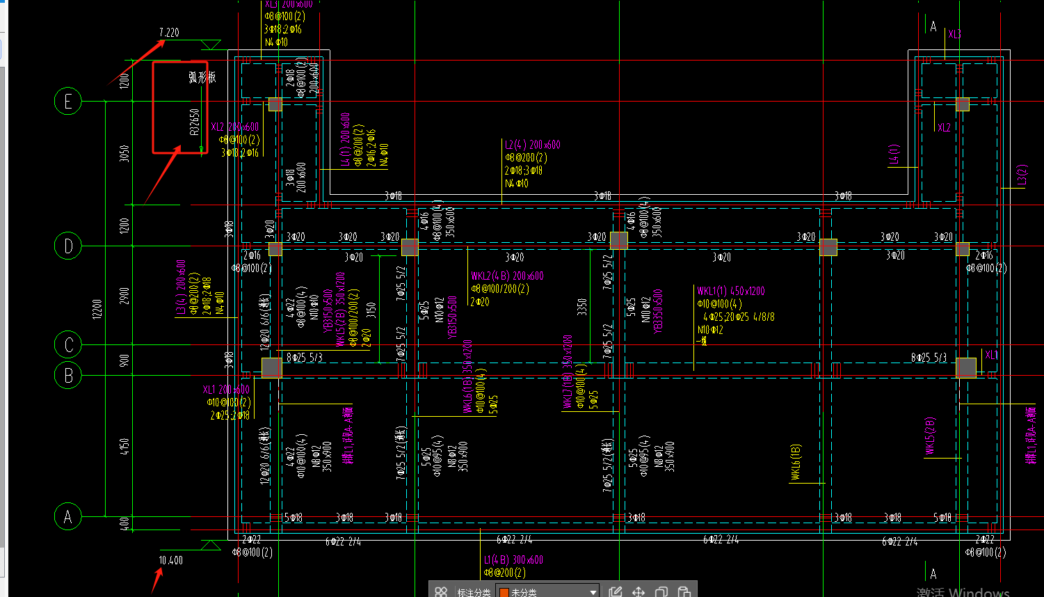Viewport: 1044px width, 597px height.
Task: Click the stirrup text Φ10@100(4) under WKL1
Action: [x=719, y=304]
